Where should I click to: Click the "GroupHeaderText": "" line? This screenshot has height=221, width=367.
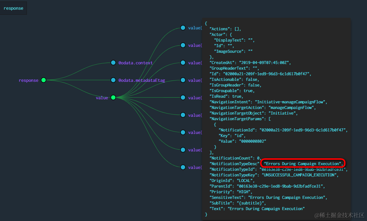click(234, 68)
